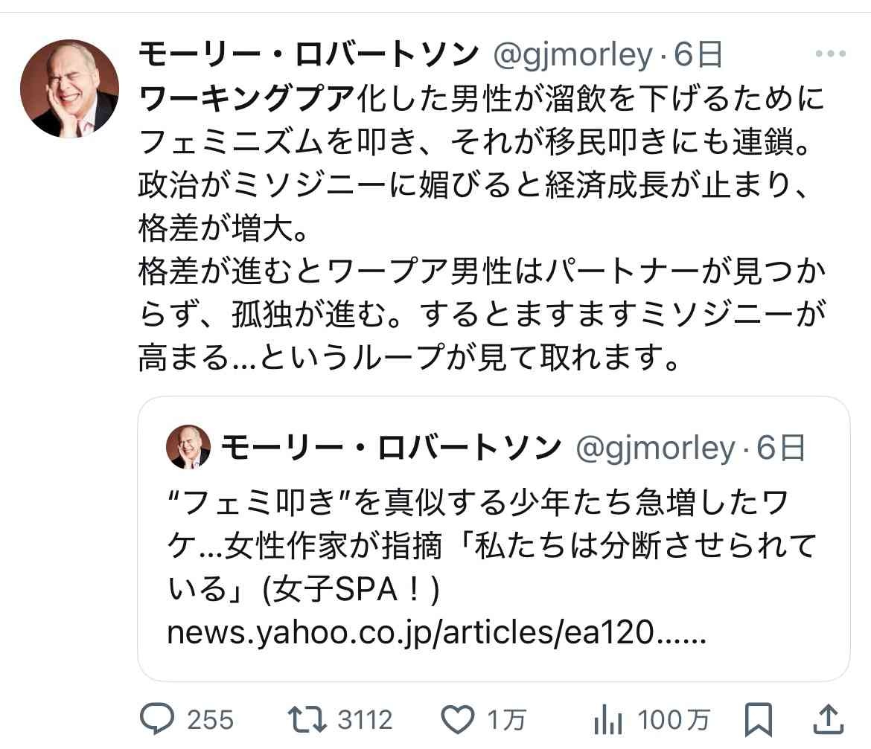This screenshot has height=749, width=871.
Task: Like the tweet with the heart icon
Action: 458,719
